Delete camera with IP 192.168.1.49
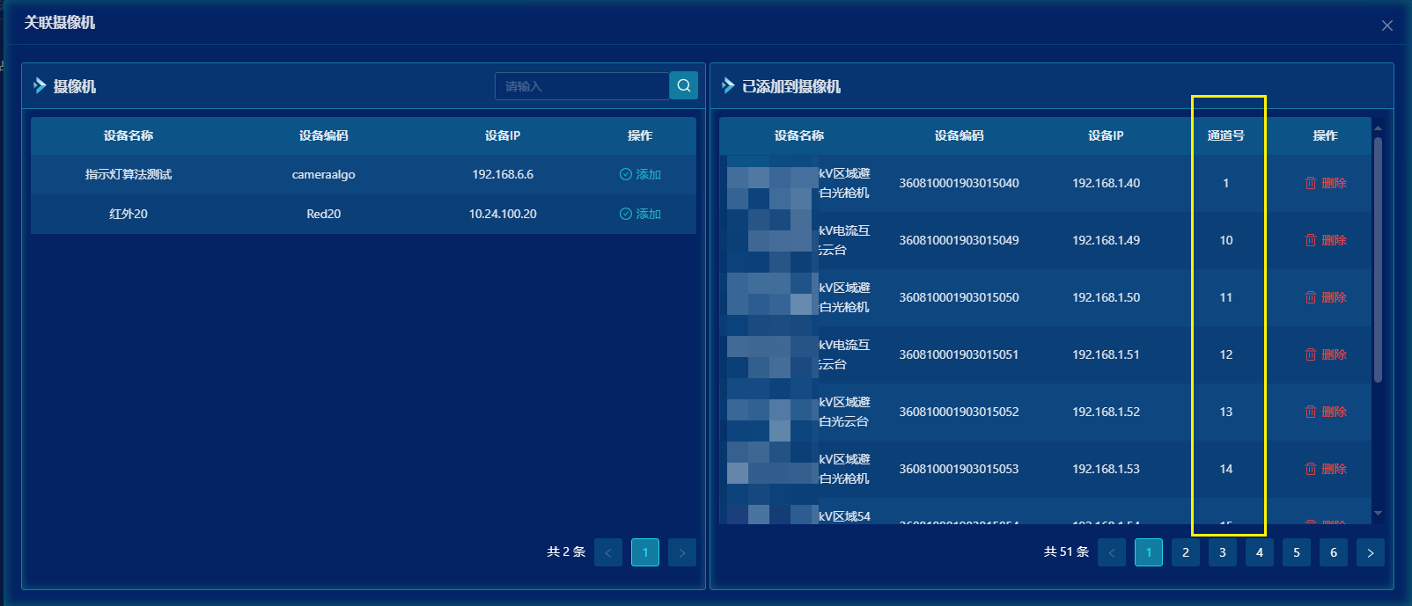 (1325, 240)
